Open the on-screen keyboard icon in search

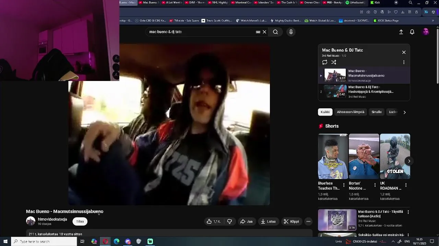pyautogui.click(x=258, y=32)
